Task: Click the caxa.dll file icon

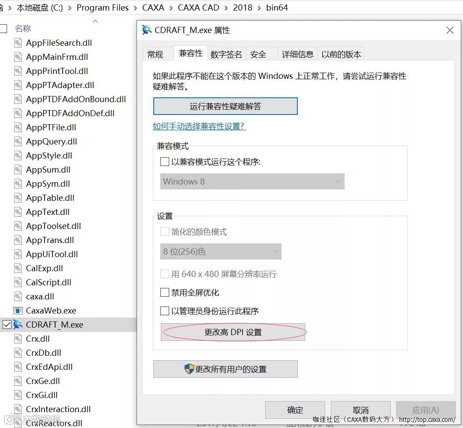Action: coord(18,296)
